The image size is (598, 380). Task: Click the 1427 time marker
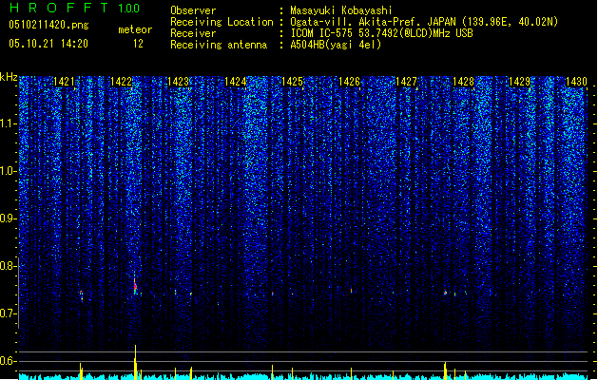click(x=406, y=82)
